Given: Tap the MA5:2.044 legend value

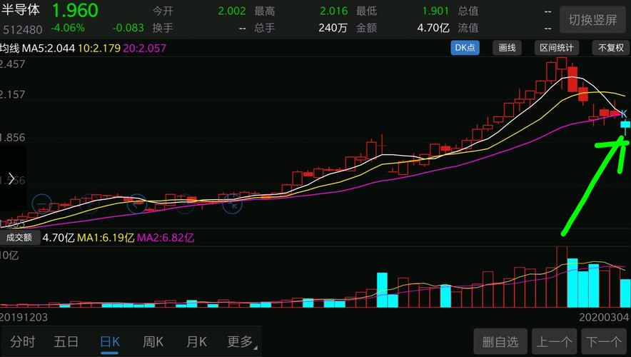Looking at the screenshot, I should [49, 49].
